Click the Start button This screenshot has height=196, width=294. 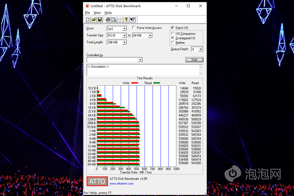[x=194, y=60]
